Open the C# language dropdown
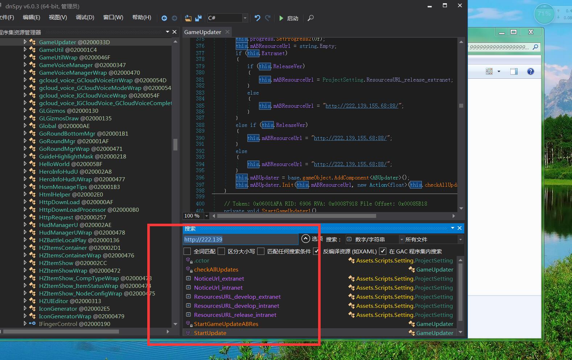Screen dimensions: 572x360 245,18
